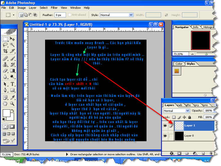Image resolution: width=221 pixels, height=166 pixels.
Task: Select the Hand tool
Action: (5, 104)
